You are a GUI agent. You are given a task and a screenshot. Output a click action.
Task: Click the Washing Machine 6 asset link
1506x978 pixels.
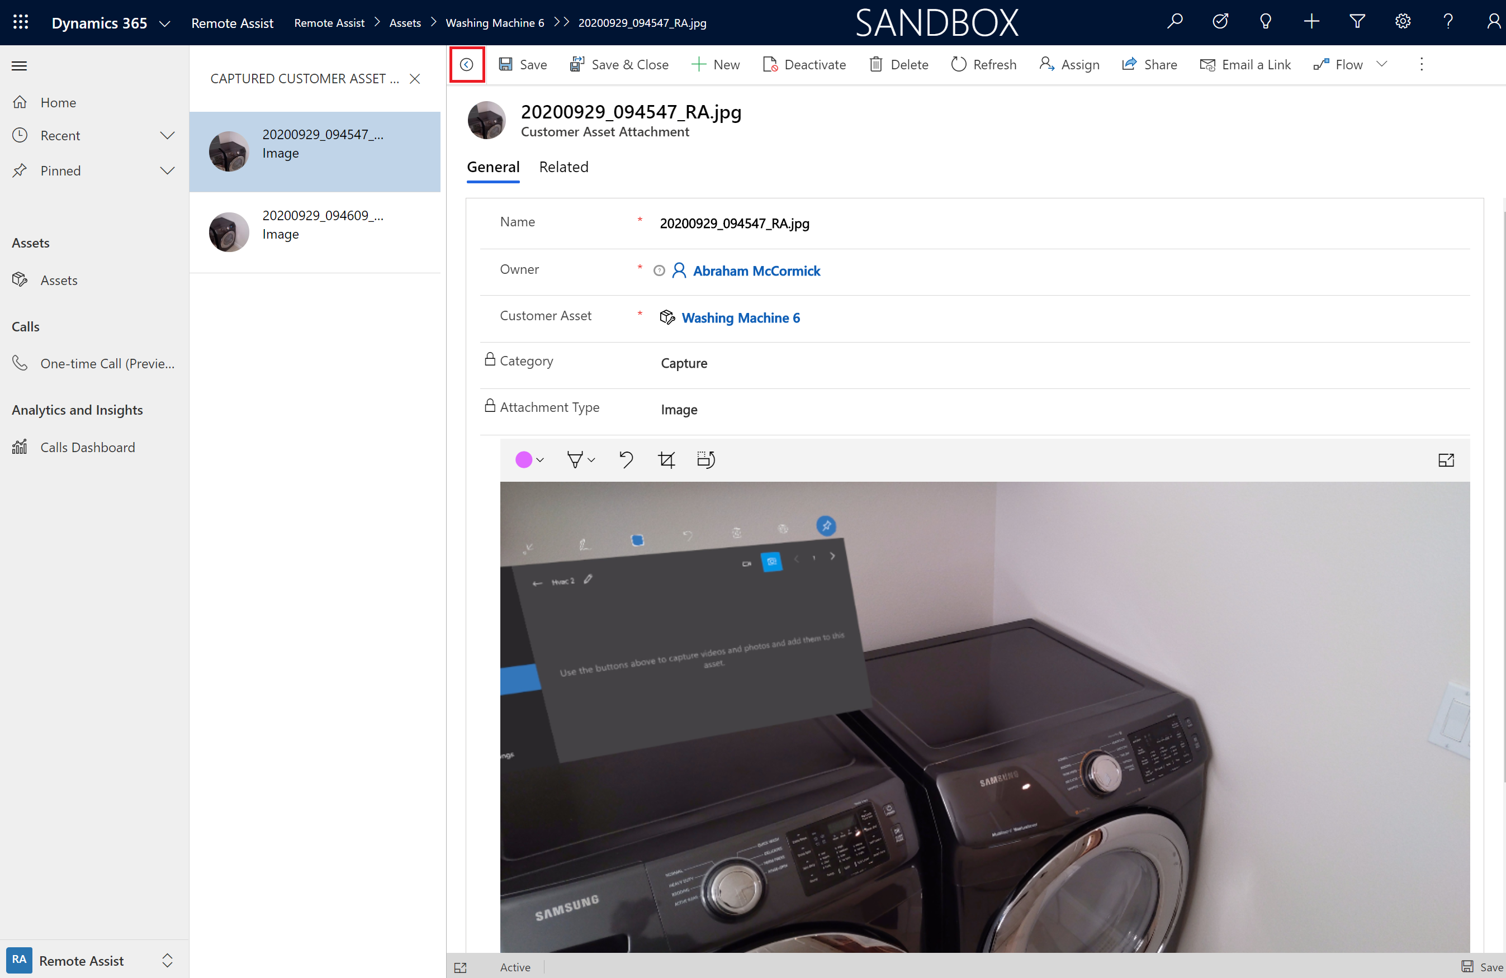740,317
